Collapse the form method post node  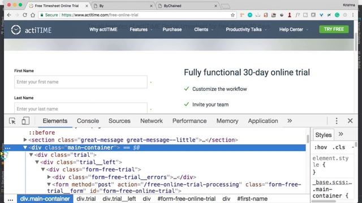click(x=49, y=184)
